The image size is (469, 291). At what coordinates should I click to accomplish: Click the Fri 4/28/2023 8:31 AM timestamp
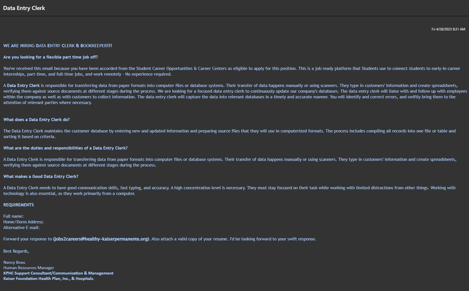click(x=448, y=29)
